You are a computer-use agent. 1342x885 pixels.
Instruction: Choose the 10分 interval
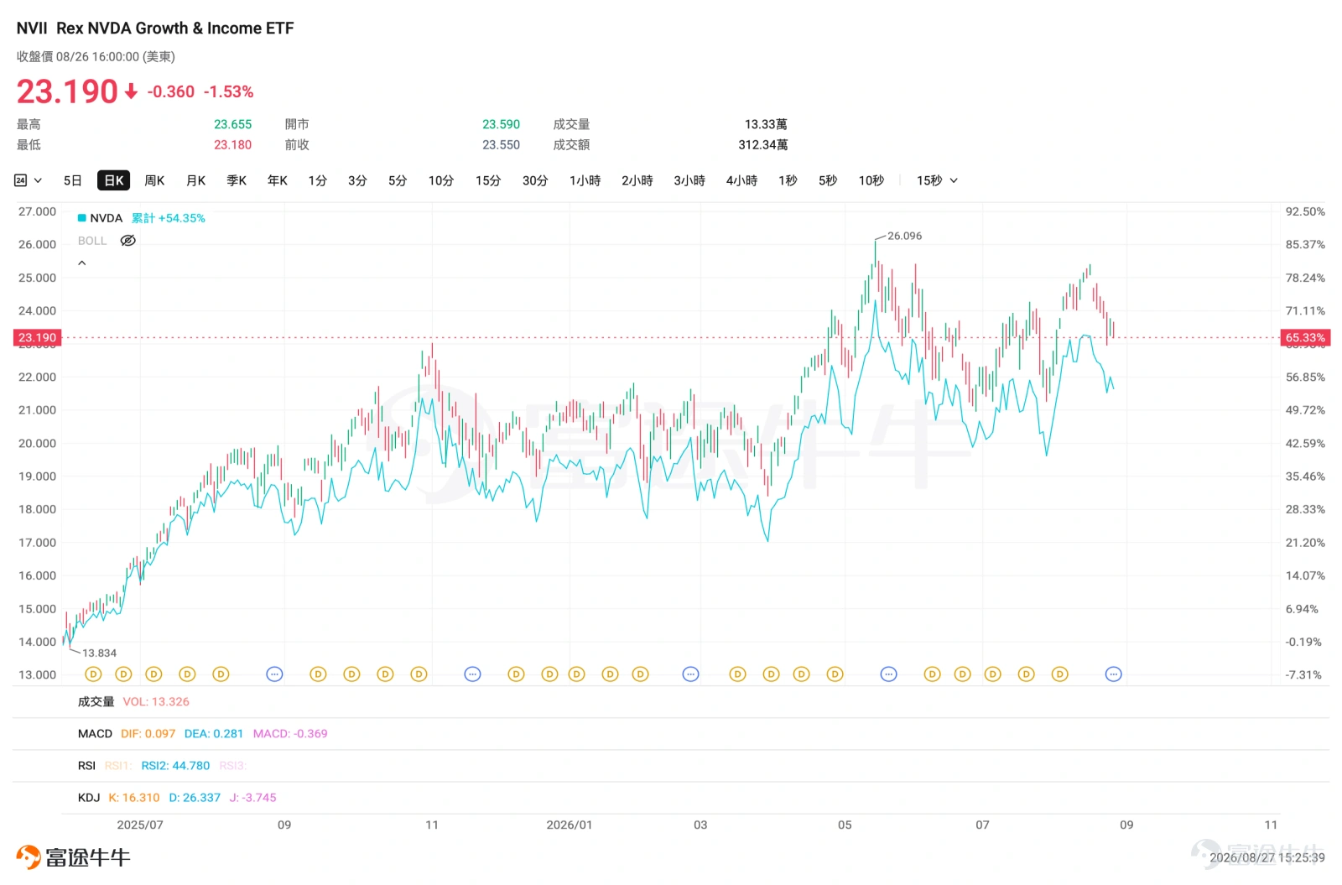coord(441,180)
